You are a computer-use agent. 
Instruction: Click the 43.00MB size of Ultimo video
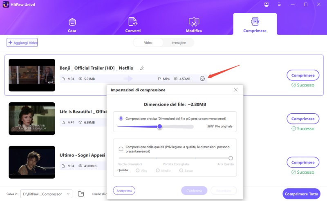(x=90, y=166)
